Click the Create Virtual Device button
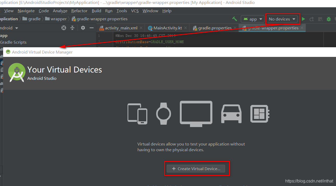Viewport: 336px width, 186px height. pyautogui.click(x=196, y=169)
